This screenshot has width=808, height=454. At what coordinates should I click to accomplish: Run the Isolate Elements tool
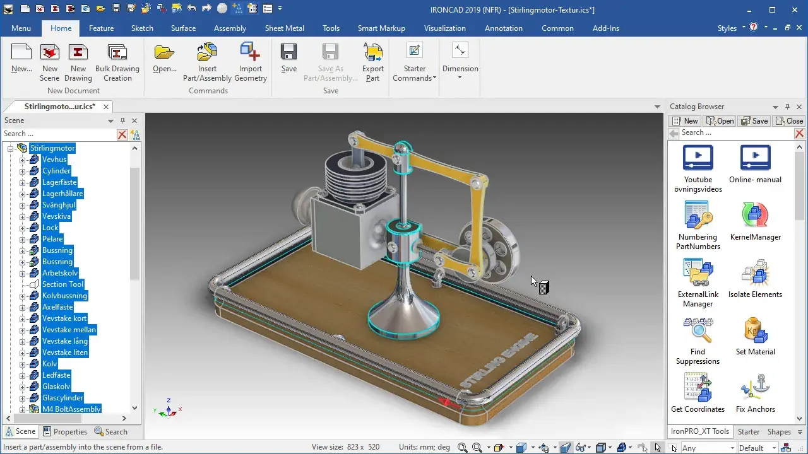point(755,279)
